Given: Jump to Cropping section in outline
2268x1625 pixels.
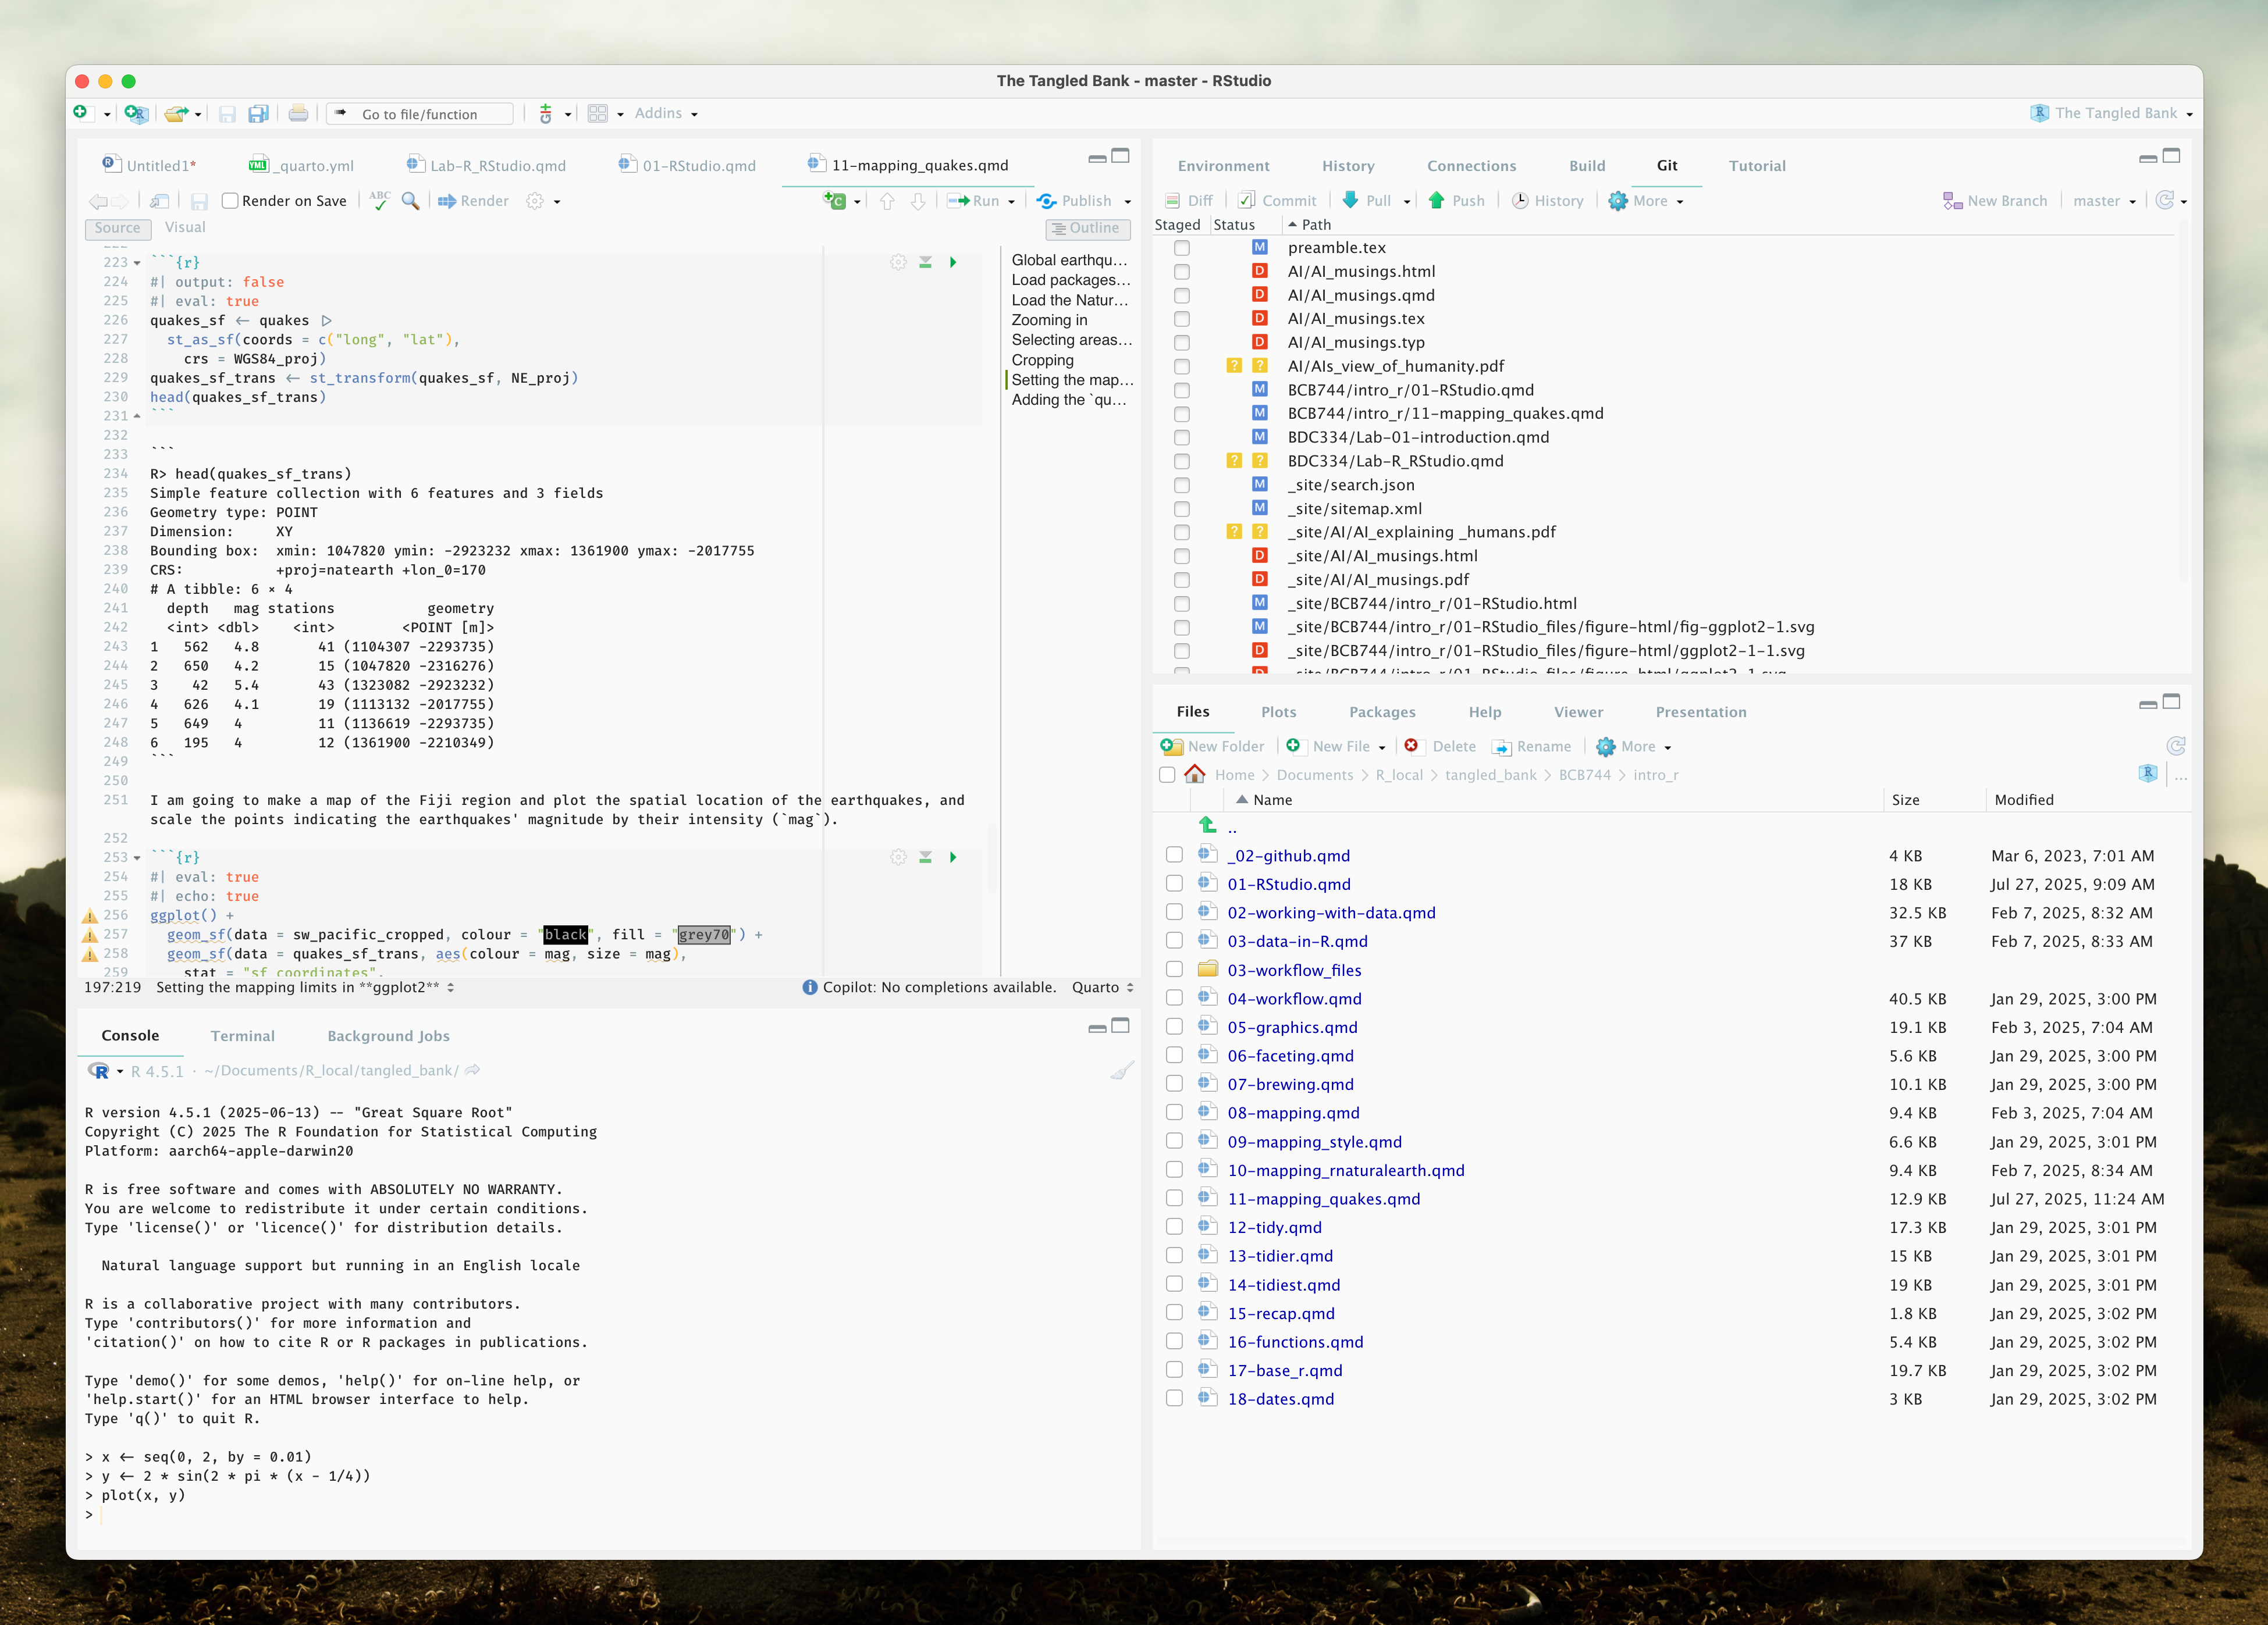Looking at the screenshot, I should (1042, 360).
